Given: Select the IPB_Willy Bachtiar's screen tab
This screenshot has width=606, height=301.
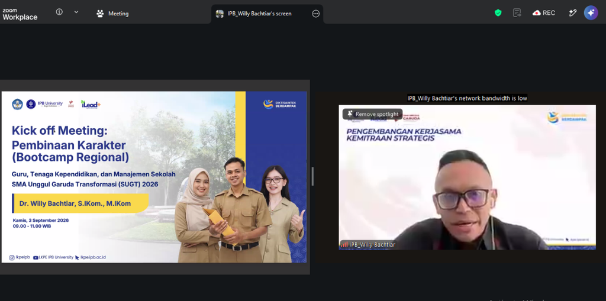Looking at the screenshot, I should [x=259, y=14].
